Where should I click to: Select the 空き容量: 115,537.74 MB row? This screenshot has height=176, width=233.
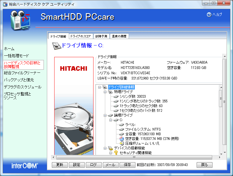click(x=152, y=139)
